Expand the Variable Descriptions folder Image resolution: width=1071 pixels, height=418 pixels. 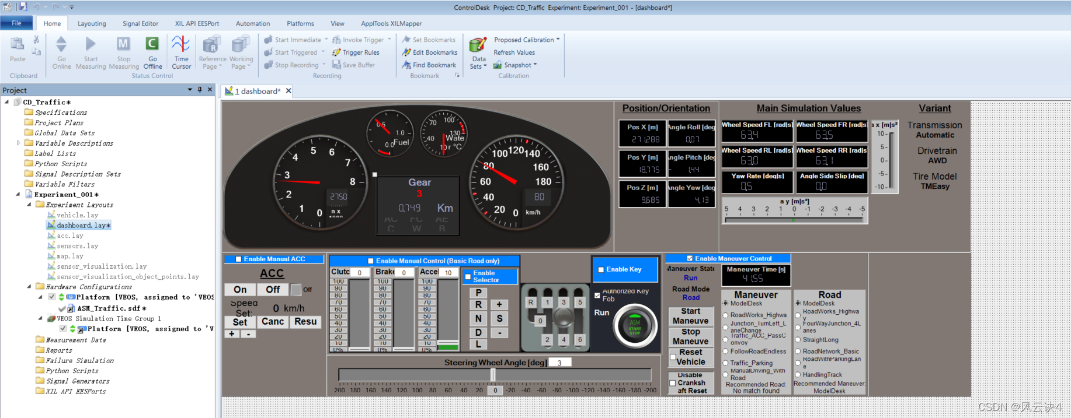18,143
